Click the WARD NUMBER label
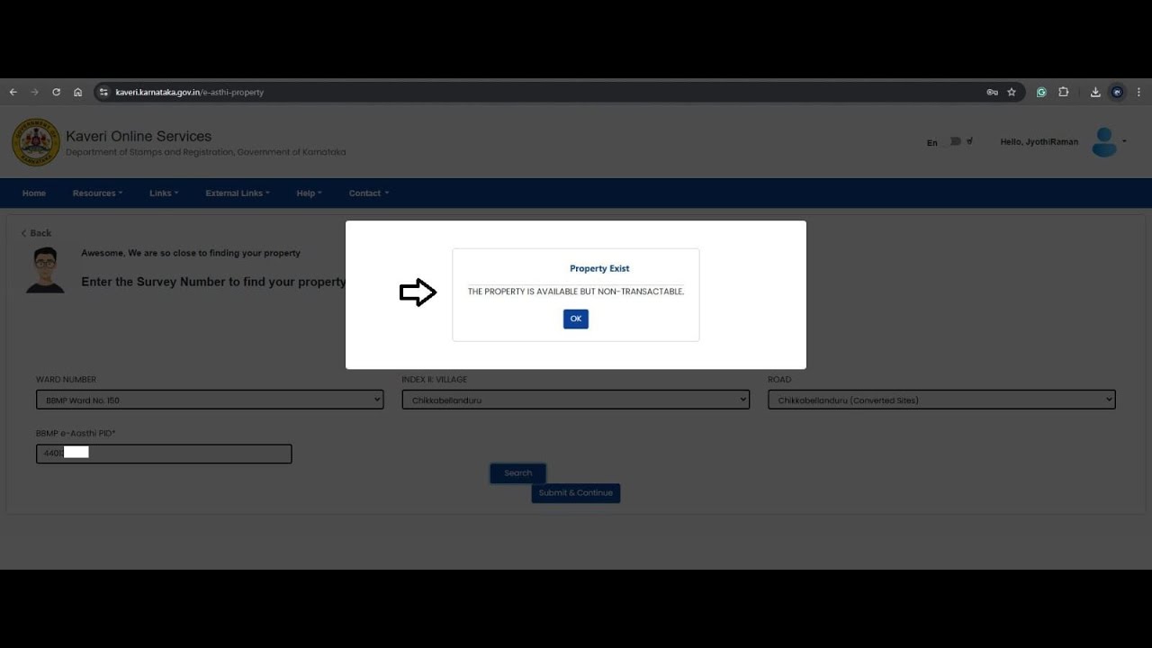Image resolution: width=1152 pixels, height=648 pixels. pyautogui.click(x=66, y=380)
